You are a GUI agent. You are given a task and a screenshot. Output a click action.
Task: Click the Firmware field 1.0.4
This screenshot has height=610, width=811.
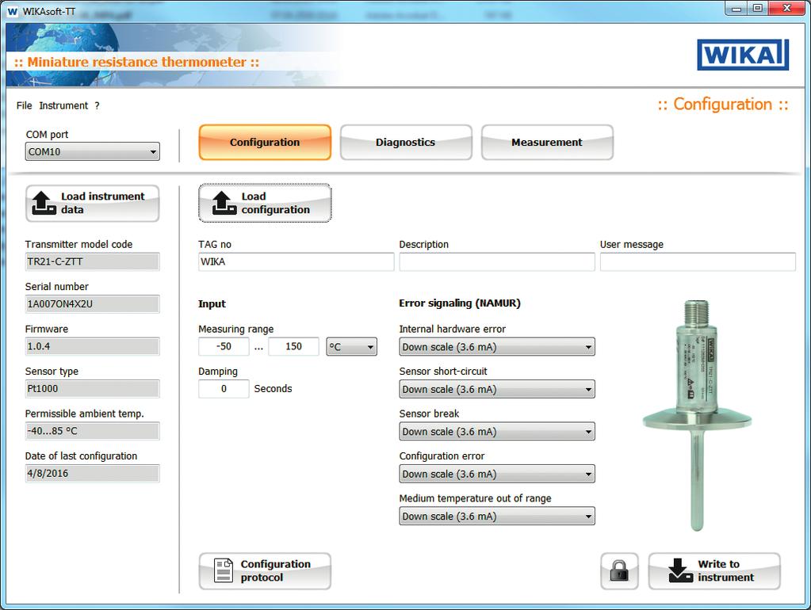coord(93,346)
